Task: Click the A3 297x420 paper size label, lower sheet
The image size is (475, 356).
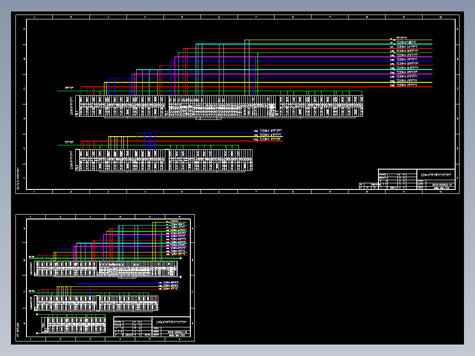Action: [18, 330]
